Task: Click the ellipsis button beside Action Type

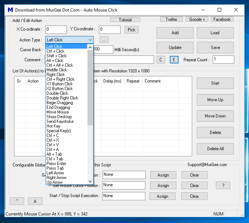Action: [x=104, y=40]
